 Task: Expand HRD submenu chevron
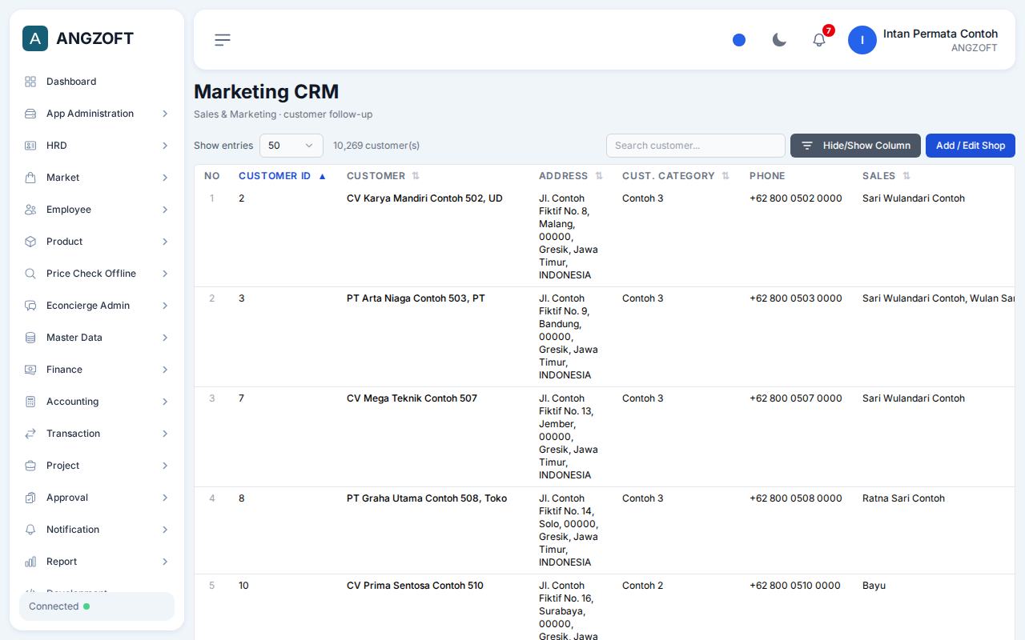tap(165, 146)
